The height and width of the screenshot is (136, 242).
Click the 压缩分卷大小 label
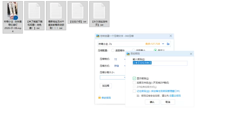coord(107,73)
